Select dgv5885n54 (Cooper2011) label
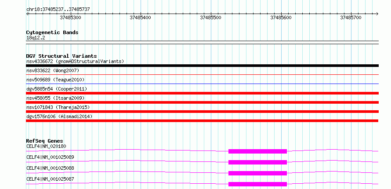Image resolution: width=391 pixels, height=189 pixels. coord(57,89)
